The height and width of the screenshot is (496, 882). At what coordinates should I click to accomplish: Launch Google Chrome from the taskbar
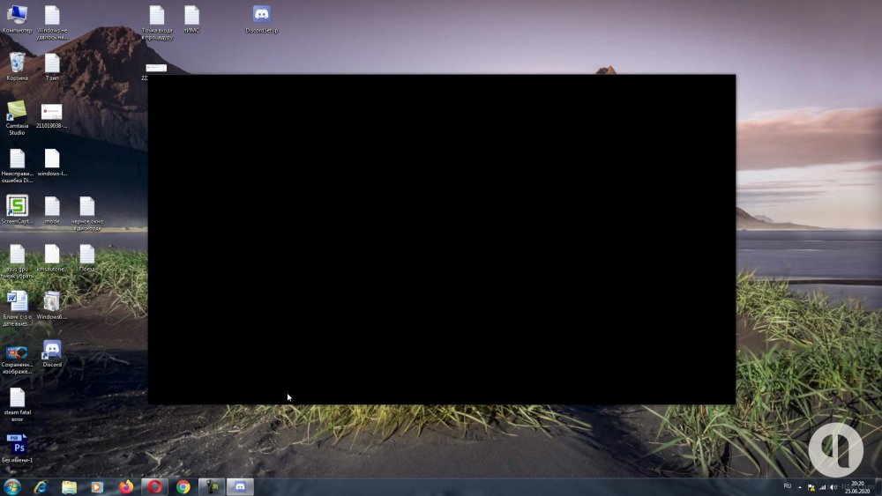click(x=183, y=487)
